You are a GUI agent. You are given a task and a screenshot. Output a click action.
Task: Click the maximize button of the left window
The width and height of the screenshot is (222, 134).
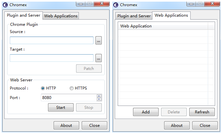(x=90, y=4)
